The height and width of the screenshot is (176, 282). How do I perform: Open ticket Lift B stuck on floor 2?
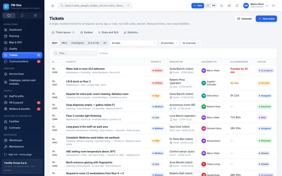pyautogui.click(x=78, y=81)
